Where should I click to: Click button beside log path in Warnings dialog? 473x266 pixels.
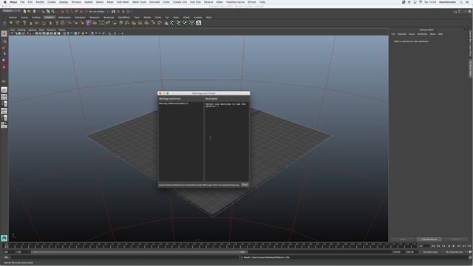pos(245,185)
